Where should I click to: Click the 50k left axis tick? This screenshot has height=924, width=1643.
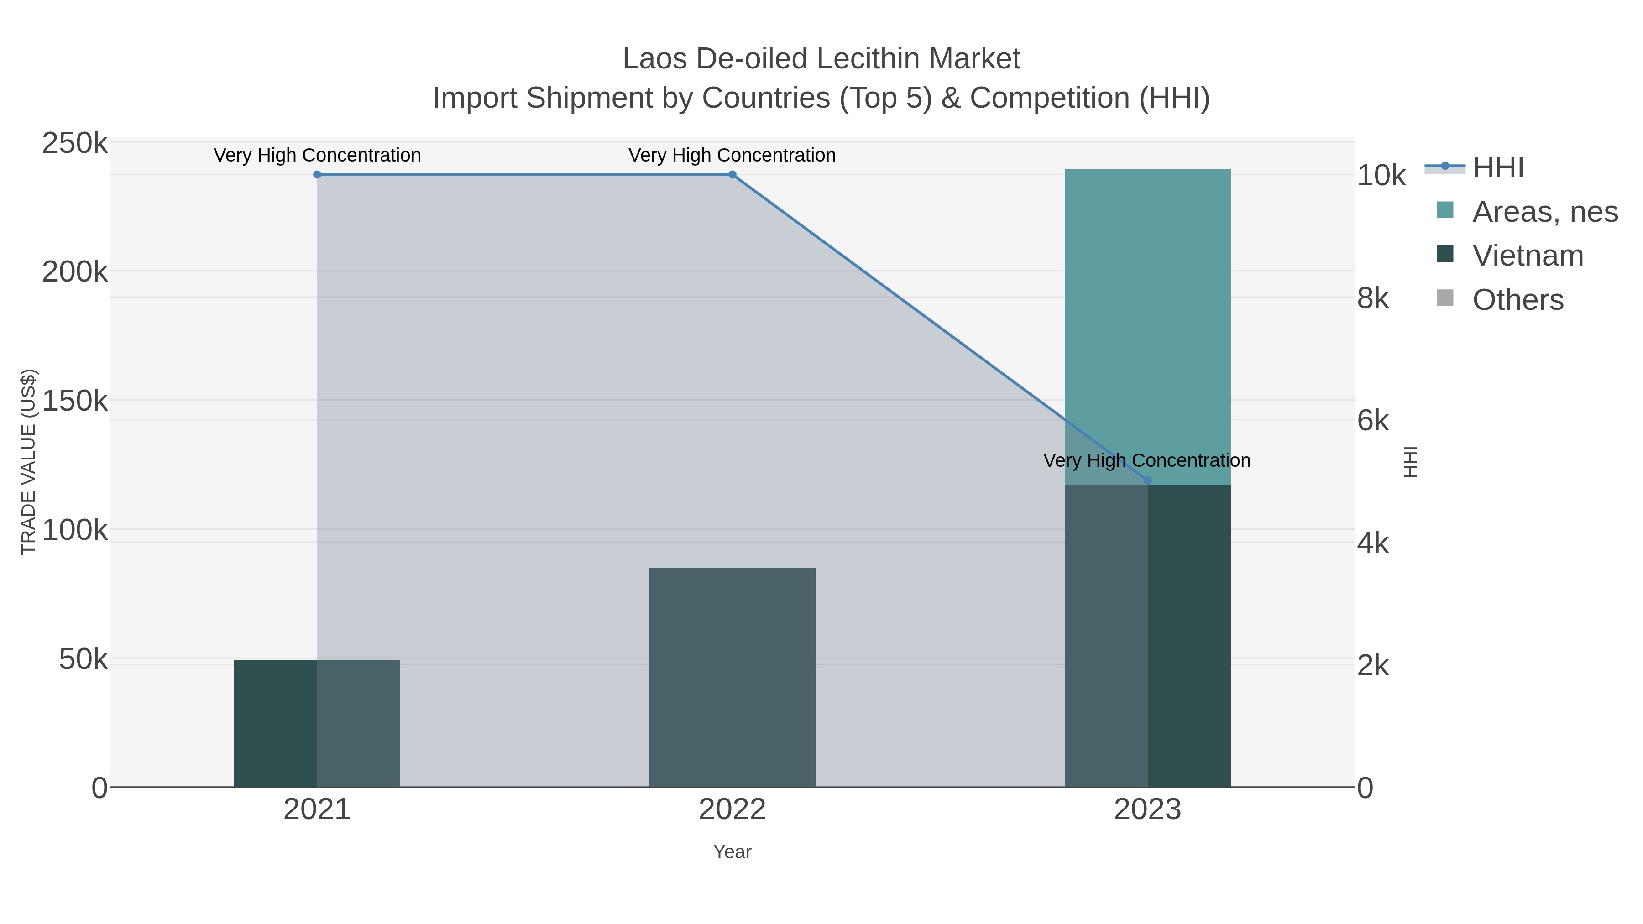tap(83, 659)
